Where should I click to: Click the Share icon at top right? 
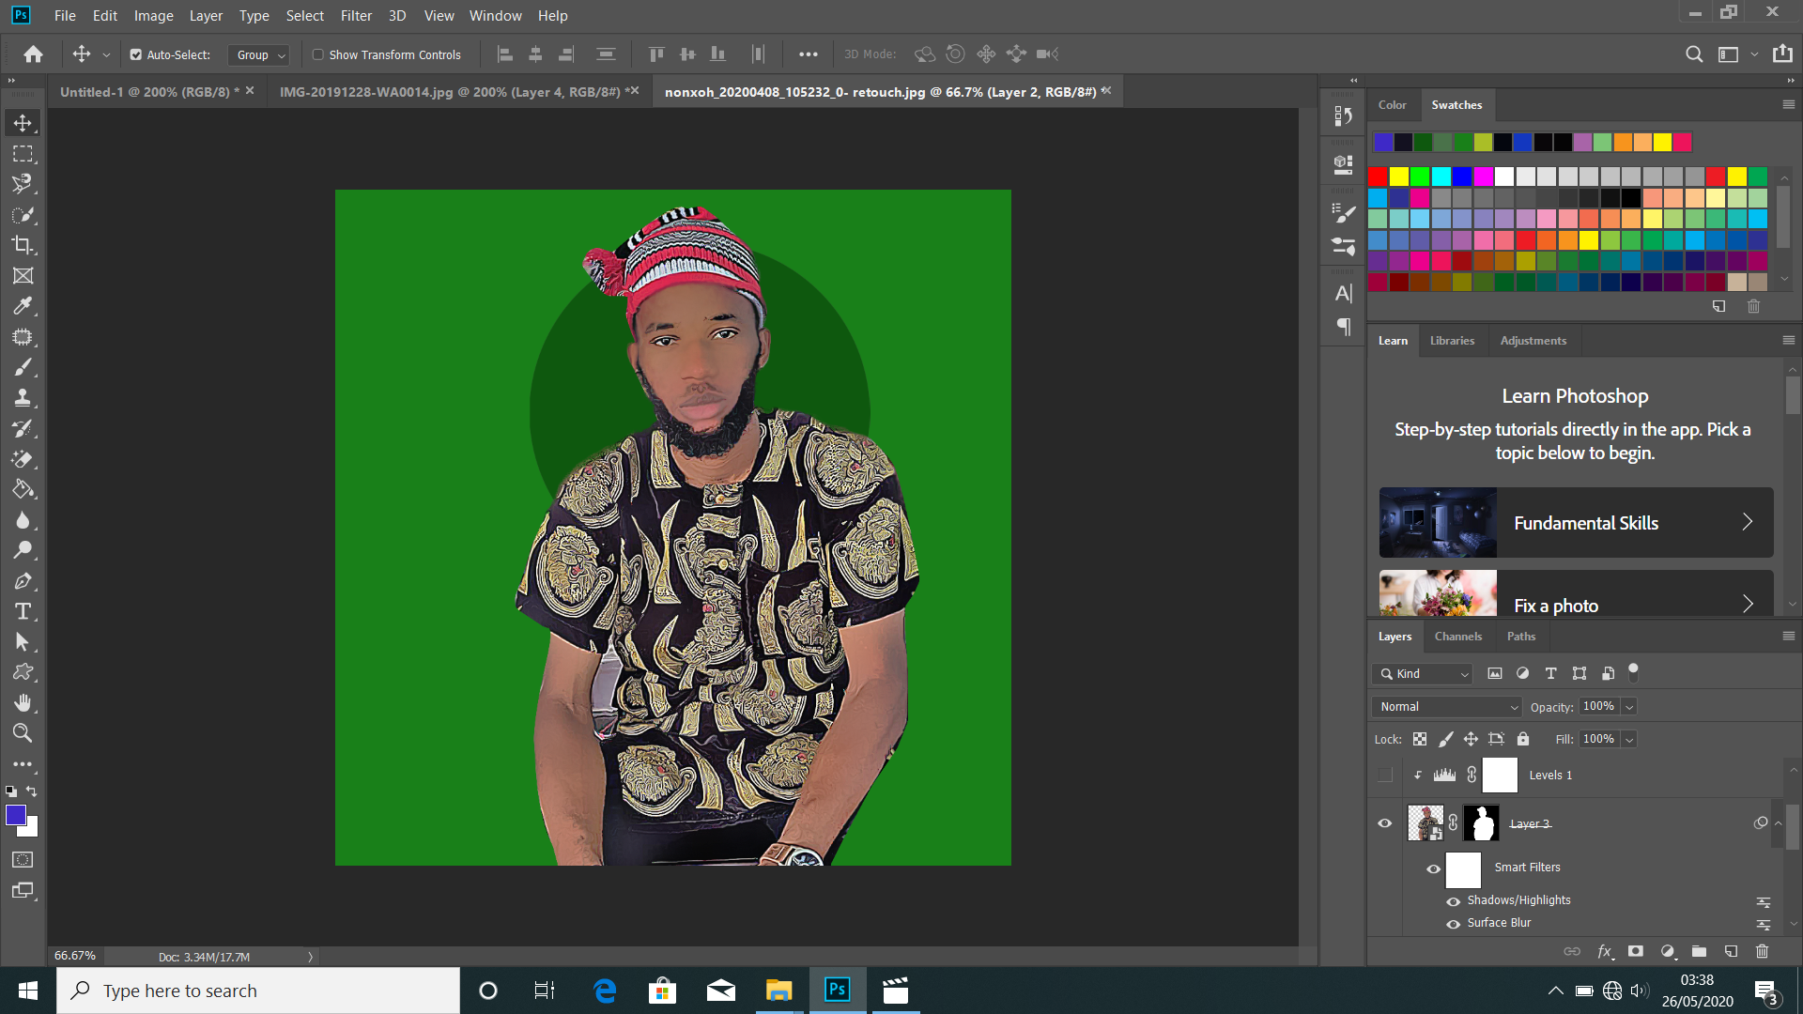pyautogui.click(x=1782, y=54)
